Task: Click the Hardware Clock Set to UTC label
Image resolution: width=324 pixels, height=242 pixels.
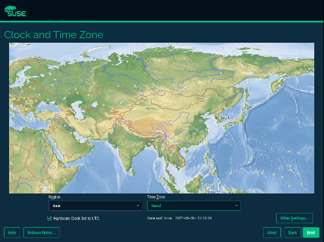Action: [76, 218]
